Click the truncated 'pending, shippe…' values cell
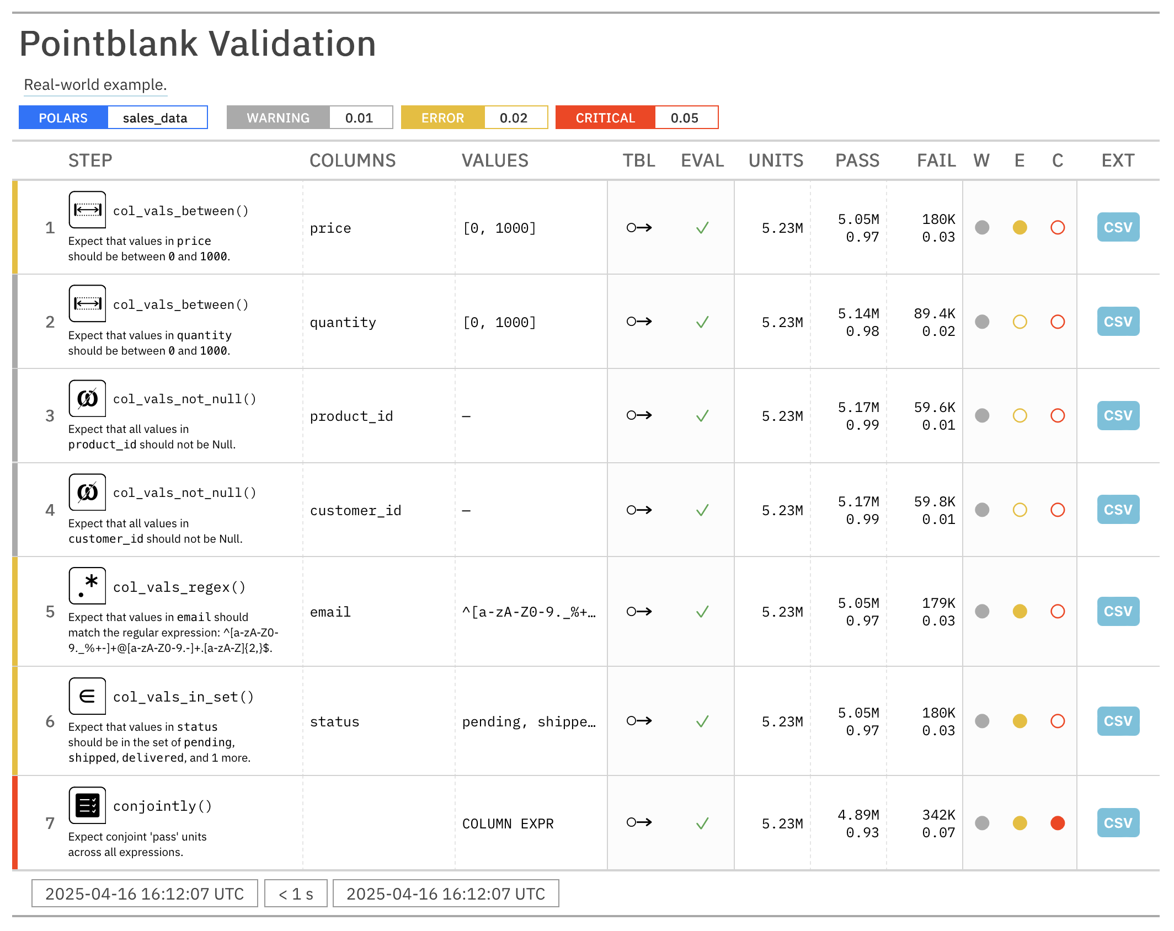Screen dimensions: 1174x931 tap(529, 721)
